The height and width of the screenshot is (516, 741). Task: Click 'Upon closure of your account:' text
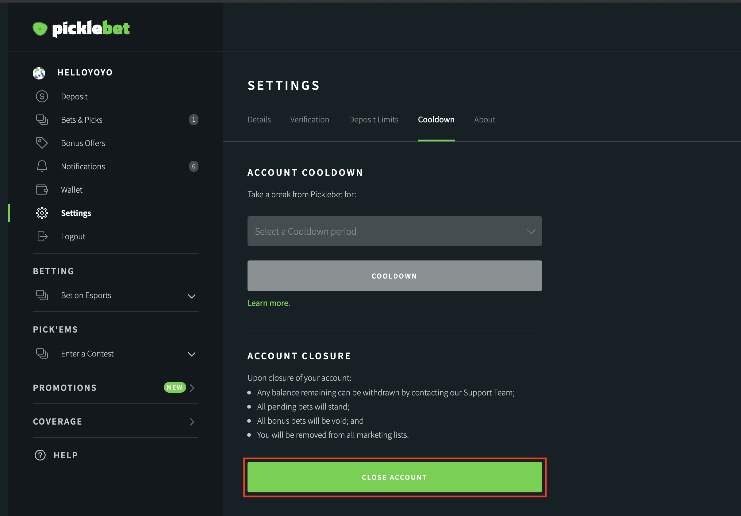tap(300, 378)
